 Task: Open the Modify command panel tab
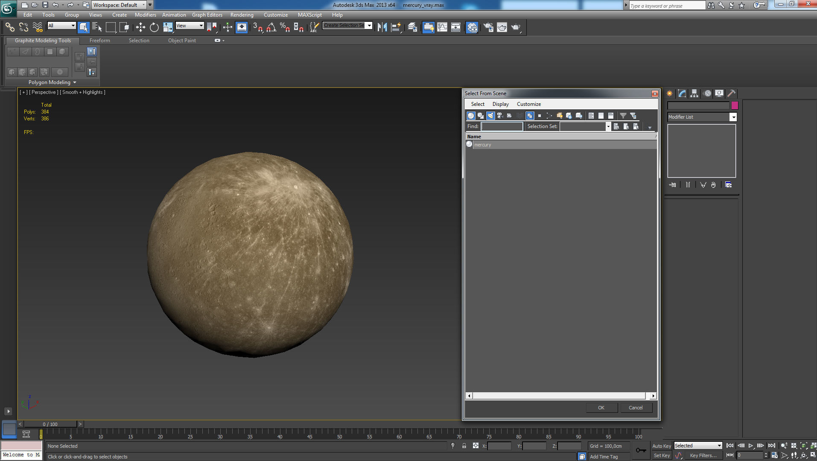click(682, 93)
